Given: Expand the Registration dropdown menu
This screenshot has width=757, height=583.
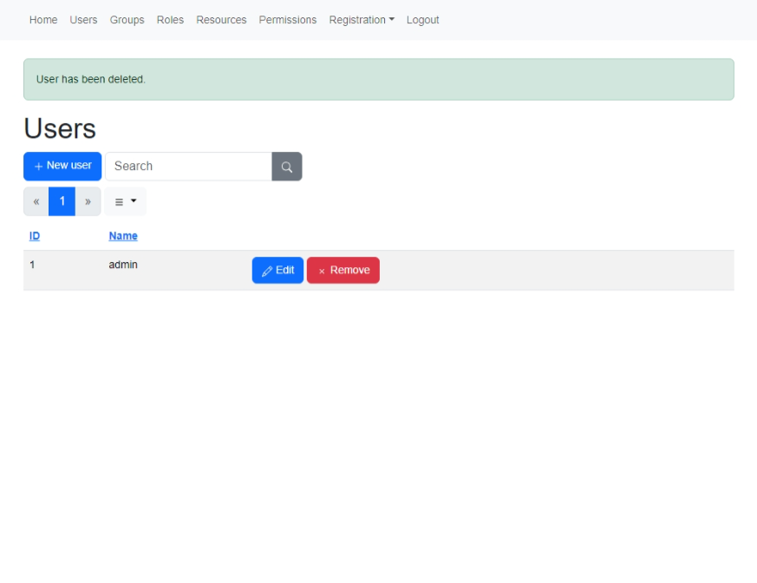Looking at the screenshot, I should [x=362, y=20].
